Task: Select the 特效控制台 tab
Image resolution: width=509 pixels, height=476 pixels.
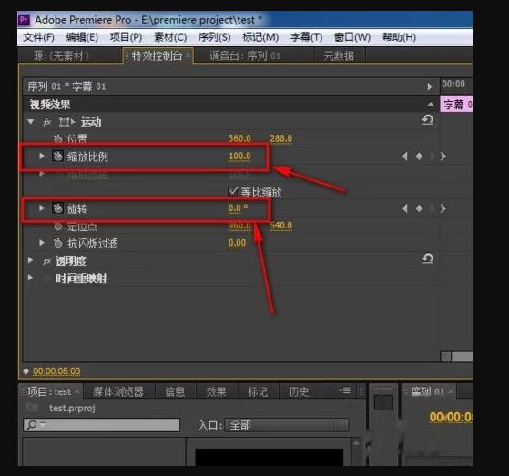Action: click(x=157, y=56)
